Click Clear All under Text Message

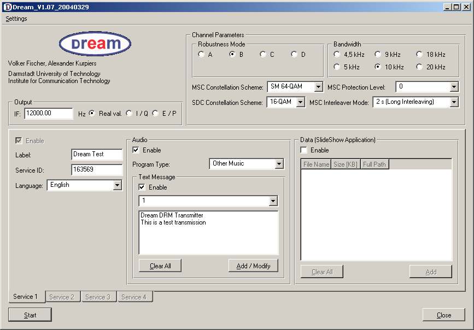160,266
